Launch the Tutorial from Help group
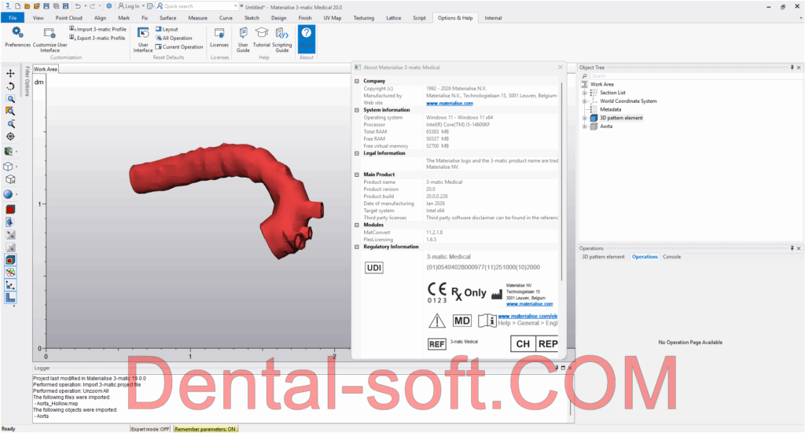This screenshot has height=433, width=805. pyautogui.click(x=261, y=37)
